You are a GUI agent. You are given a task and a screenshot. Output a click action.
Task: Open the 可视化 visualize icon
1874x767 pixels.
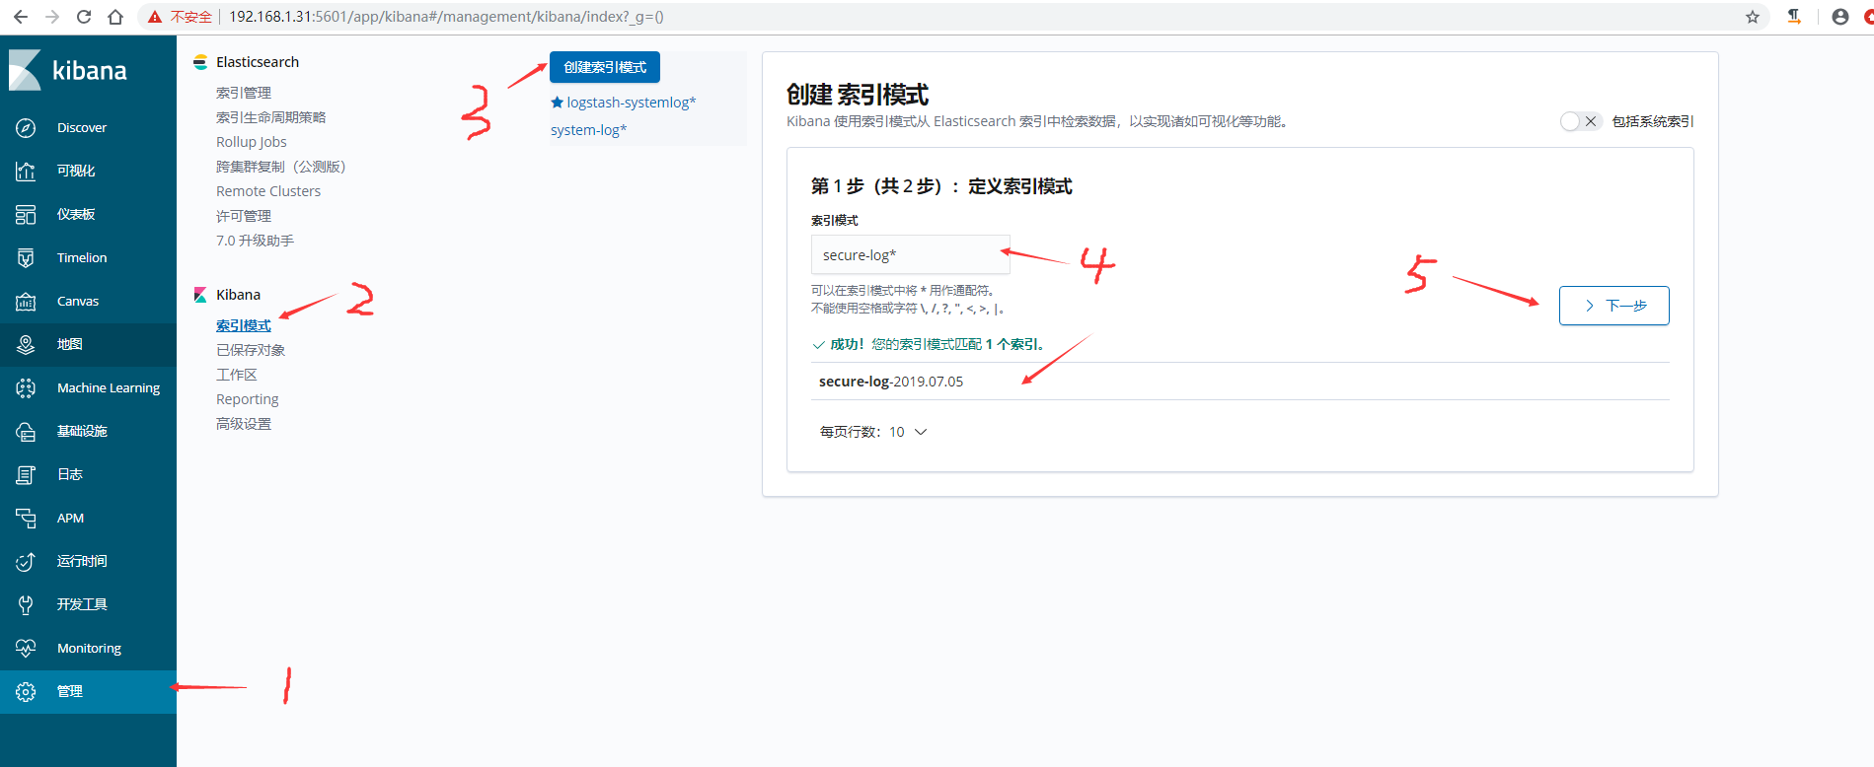[26, 172]
